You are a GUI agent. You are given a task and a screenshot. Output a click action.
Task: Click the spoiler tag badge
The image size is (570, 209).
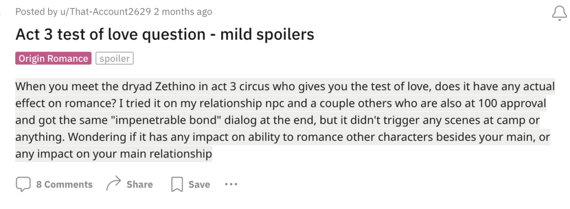[x=114, y=59]
